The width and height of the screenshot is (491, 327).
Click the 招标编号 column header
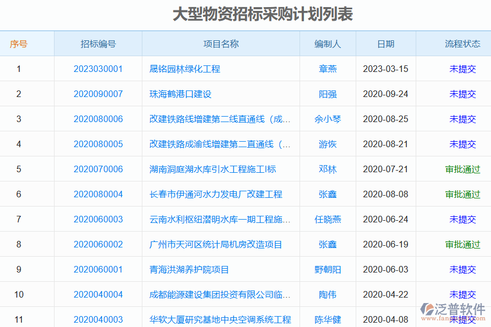click(x=97, y=44)
